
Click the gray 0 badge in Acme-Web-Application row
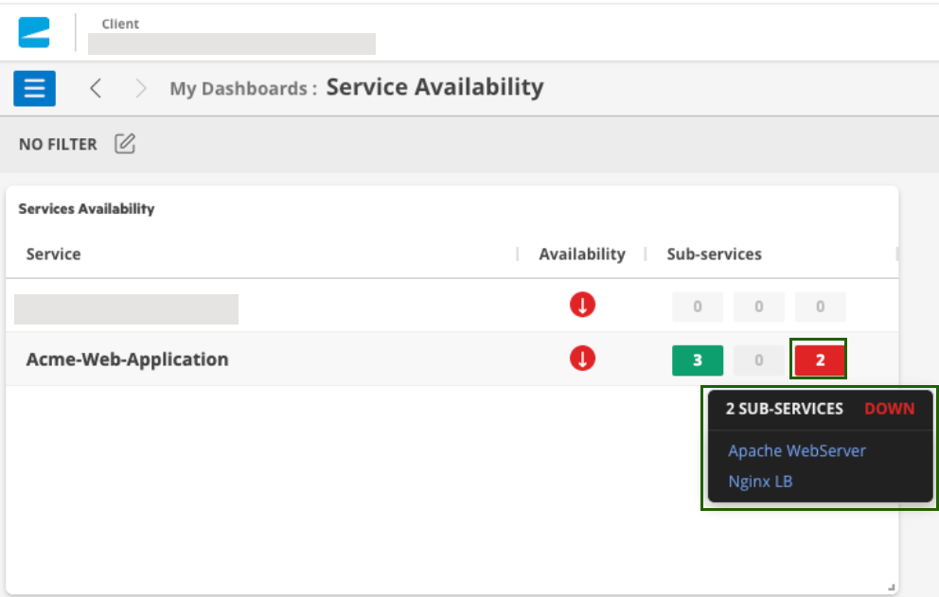pyautogui.click(x=758, y=360)
